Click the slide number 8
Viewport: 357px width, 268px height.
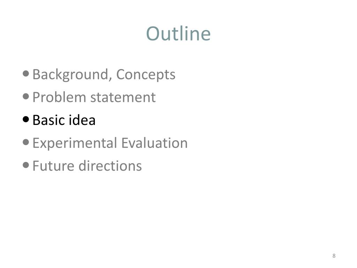334,256
